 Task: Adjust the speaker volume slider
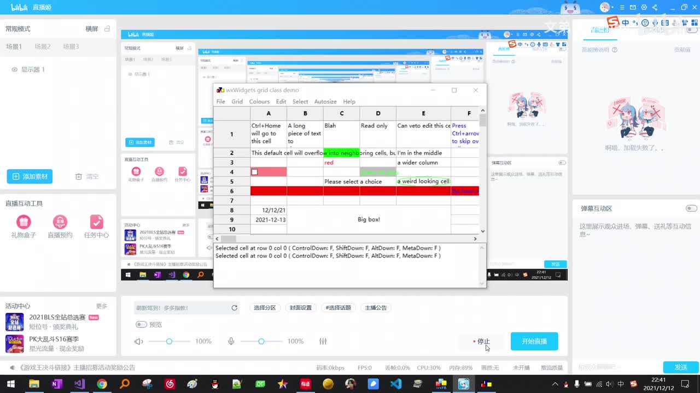[x=169, y=341]
